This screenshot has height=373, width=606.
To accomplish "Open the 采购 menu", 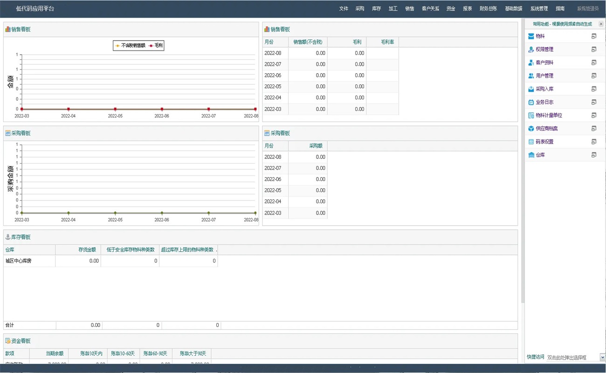I will pyautogui.click(x=359, y=9).
